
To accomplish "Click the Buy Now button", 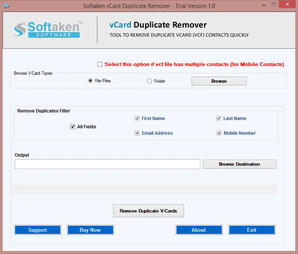I will (x=90, y=230).
